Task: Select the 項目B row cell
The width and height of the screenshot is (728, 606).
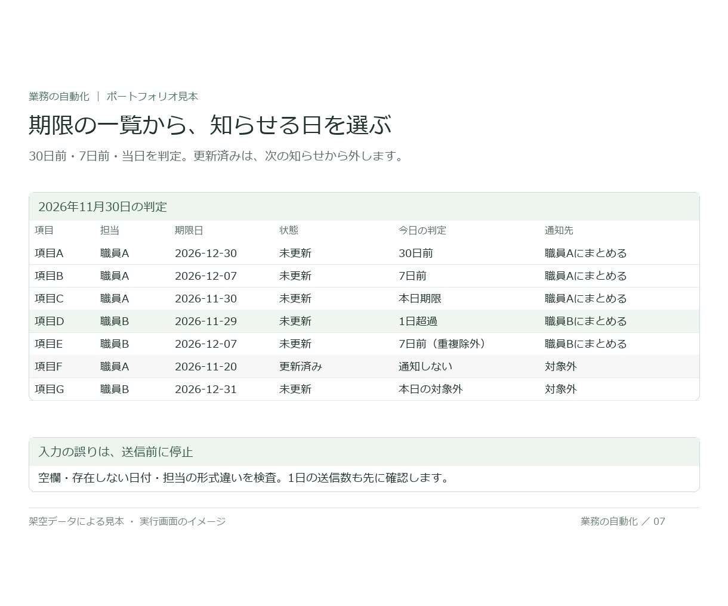Action: [x=49, y=276]
